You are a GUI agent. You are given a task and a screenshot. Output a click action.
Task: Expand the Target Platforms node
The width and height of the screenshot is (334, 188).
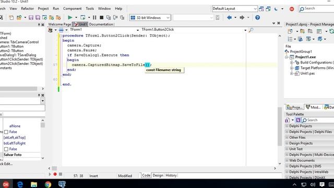tap(292, 68)
